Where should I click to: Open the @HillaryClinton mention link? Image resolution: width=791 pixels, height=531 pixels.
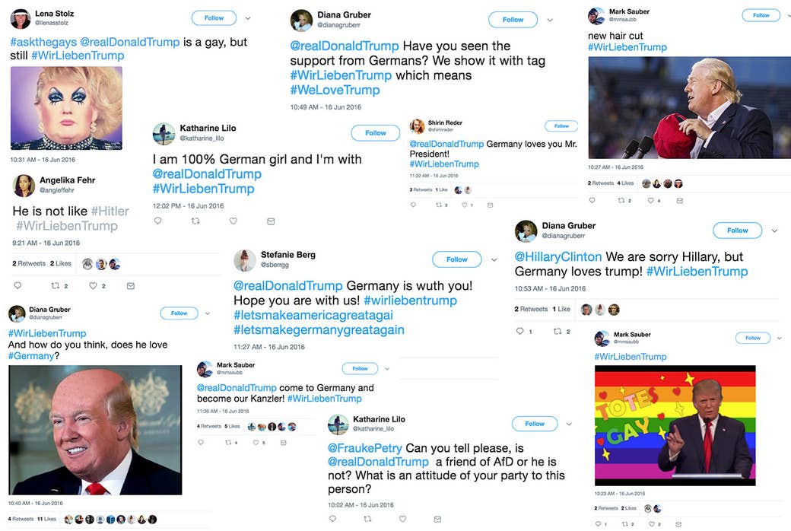click(x=558, y=256)
